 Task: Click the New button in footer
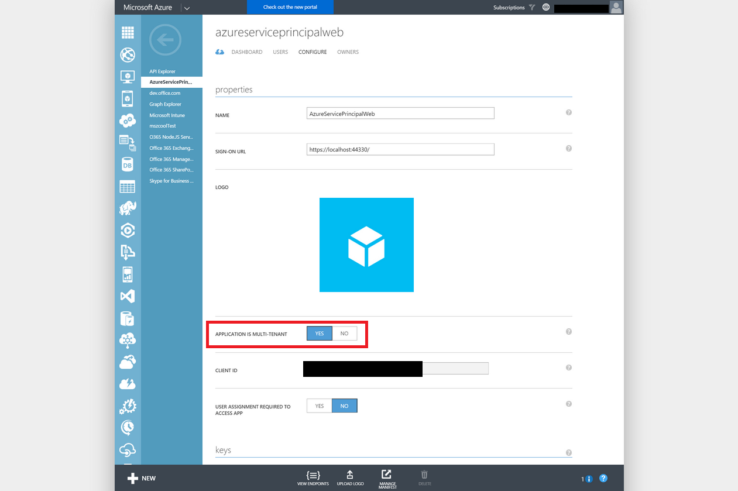[x=142, y=478]
